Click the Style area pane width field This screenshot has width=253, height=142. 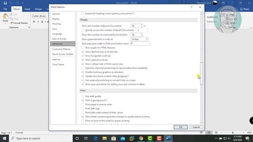(x=140, y=43)
